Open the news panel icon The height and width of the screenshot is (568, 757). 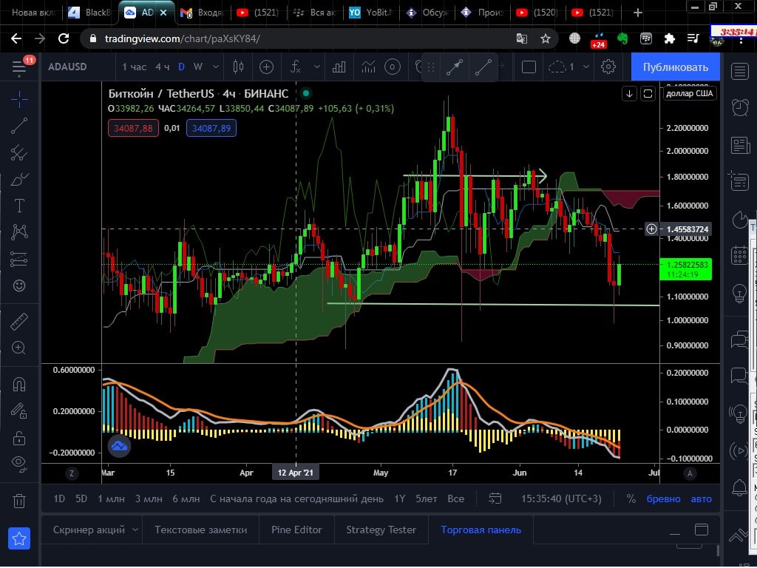coord(739,144)
